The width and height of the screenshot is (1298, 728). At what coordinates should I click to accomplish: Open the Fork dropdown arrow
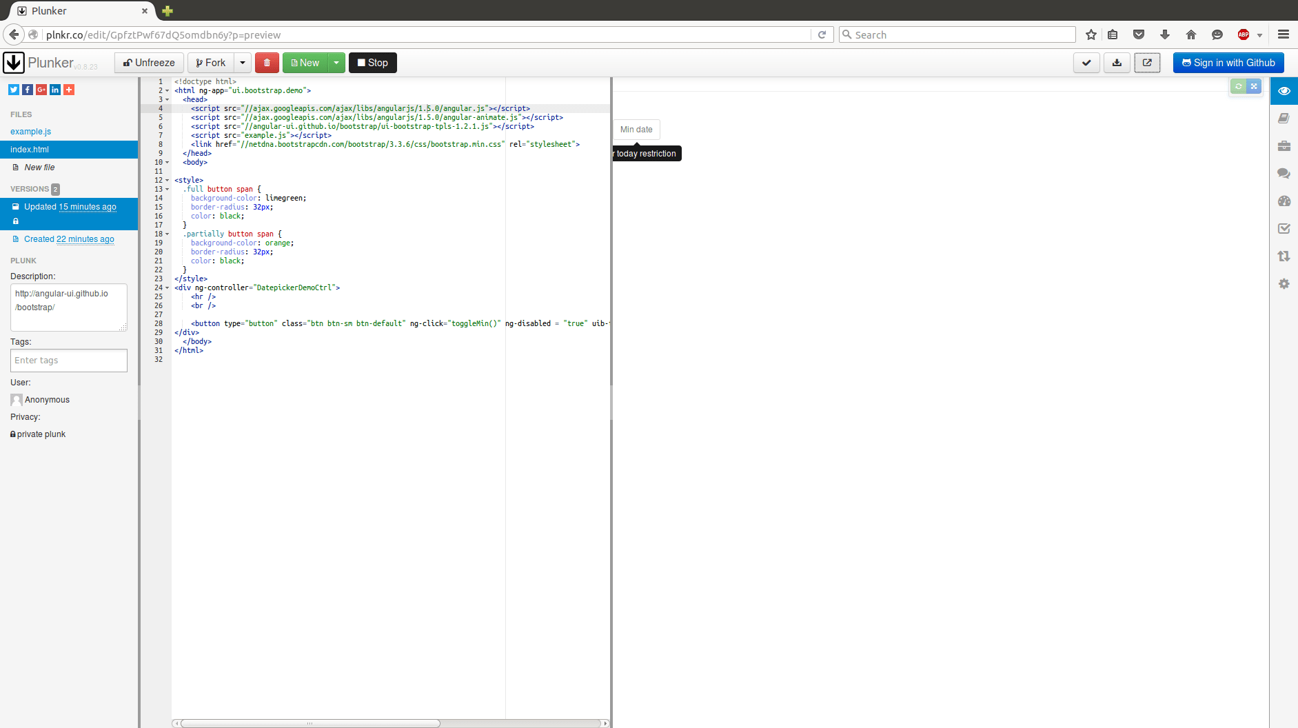[243, 62]
